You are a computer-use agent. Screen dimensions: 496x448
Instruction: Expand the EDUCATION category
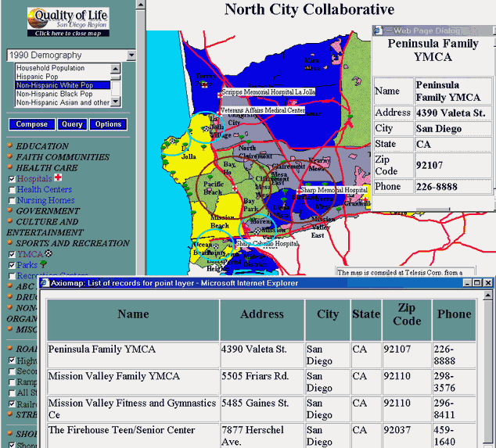pyautogui.click(x=42, y=146)
